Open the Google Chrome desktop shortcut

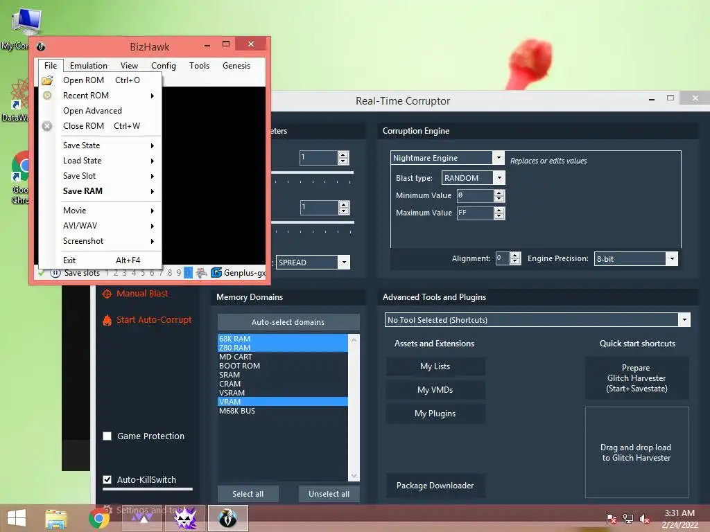point(20,178)
